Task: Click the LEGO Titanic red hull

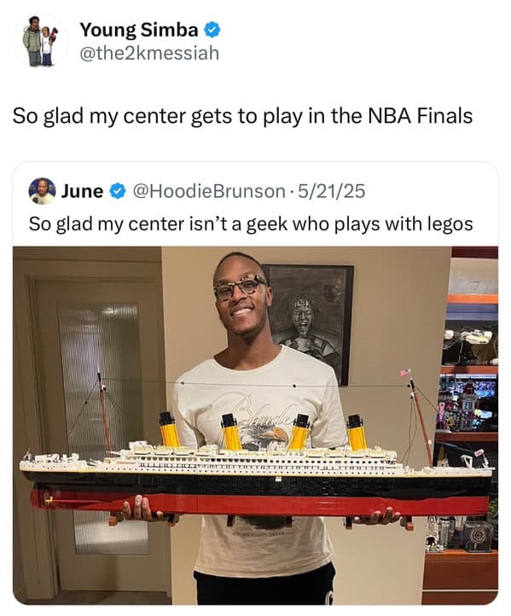Action: click(x=260, y=503)
